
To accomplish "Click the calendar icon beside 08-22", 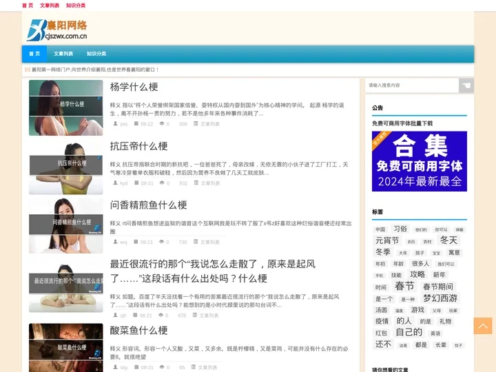I will point(136,124).
